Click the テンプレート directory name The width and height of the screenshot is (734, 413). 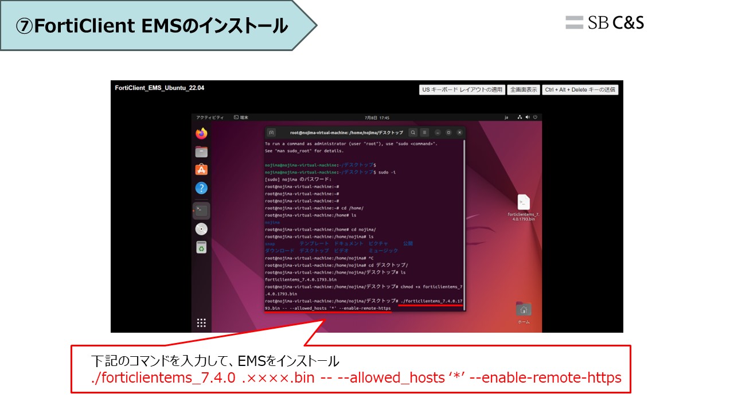314,243
